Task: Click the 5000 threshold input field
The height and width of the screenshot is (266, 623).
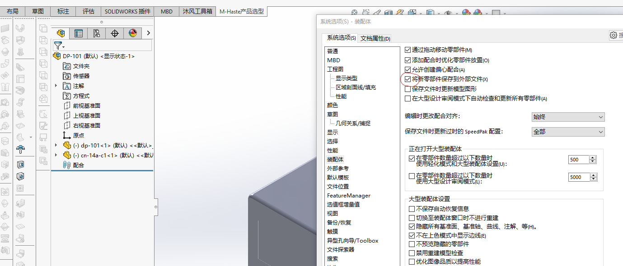Action: (x=579, y=177)
